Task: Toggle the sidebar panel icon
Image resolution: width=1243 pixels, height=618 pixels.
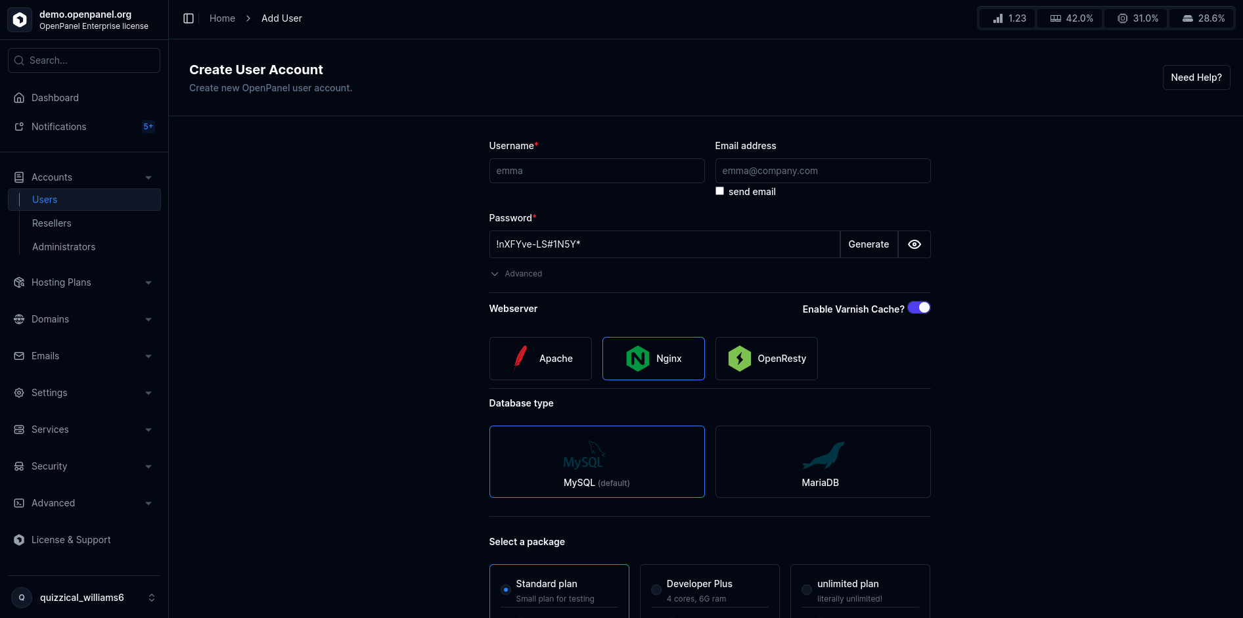Action: coord(189,18)
